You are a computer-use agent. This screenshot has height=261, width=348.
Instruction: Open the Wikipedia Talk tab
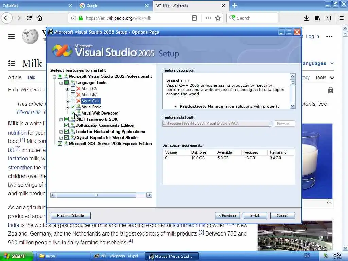click(31, 77)
